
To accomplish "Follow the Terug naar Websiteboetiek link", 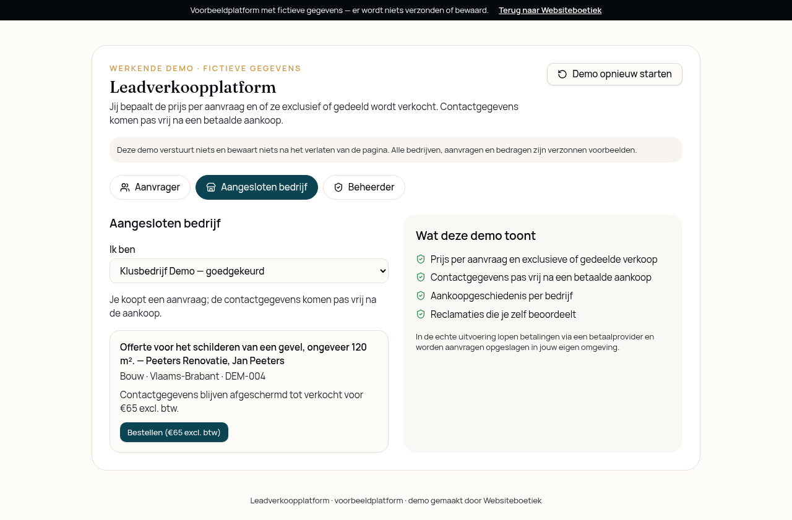I will click(550, 10).
